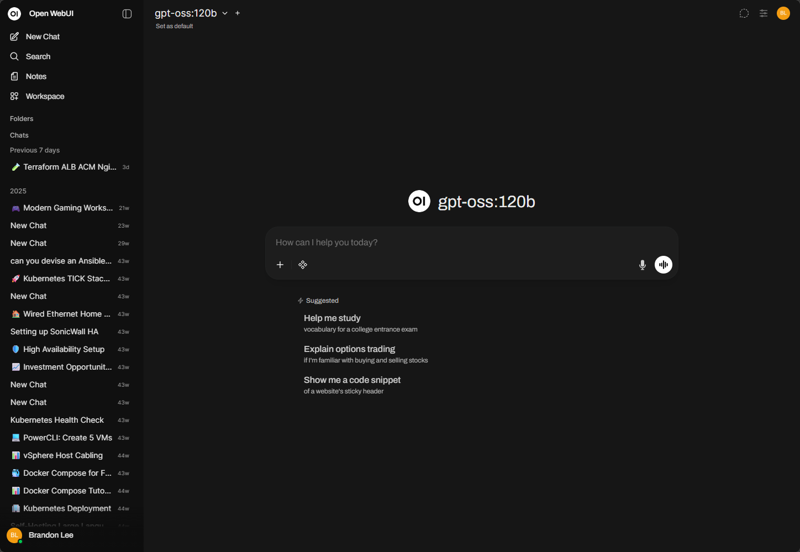This screenshot has width=800, height=552.
Task: Click the large gpt-oss:120b heading in the center
Action: [x=486, y=202]
